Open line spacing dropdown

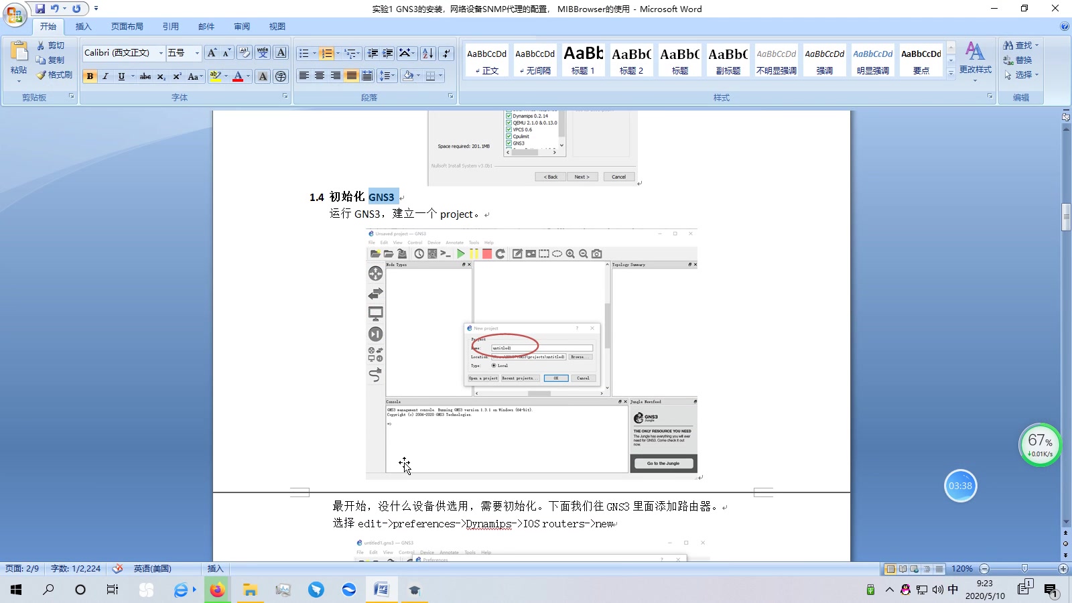pos(387,76)
